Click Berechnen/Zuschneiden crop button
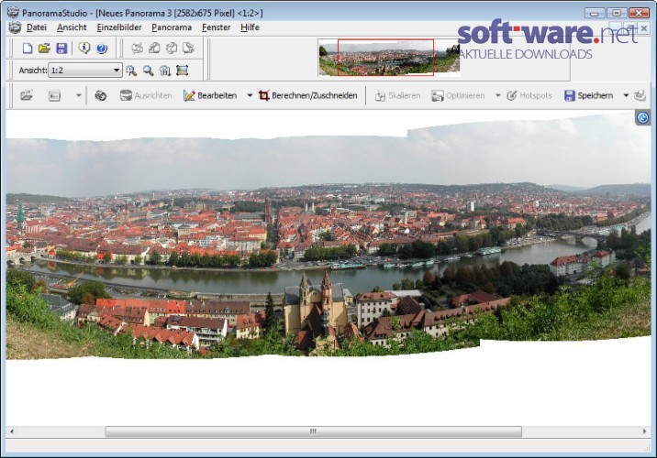The width and height of the screenshot is (657, 458). (x=308, y=95)
